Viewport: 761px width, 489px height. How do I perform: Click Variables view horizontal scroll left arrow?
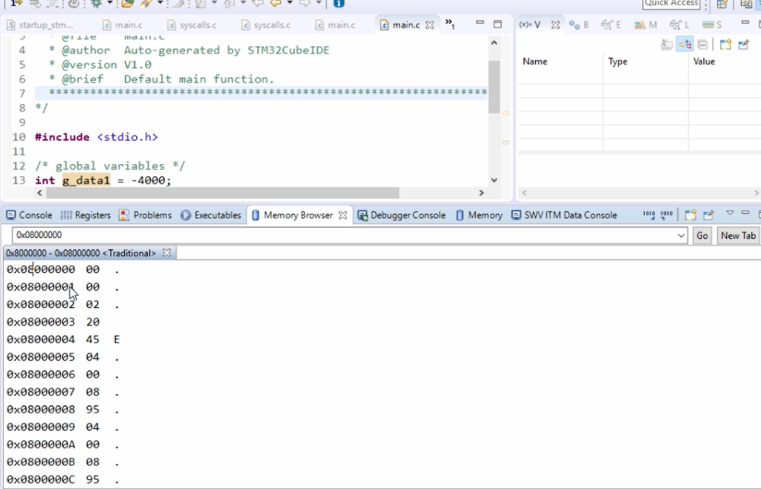point(524,193)
